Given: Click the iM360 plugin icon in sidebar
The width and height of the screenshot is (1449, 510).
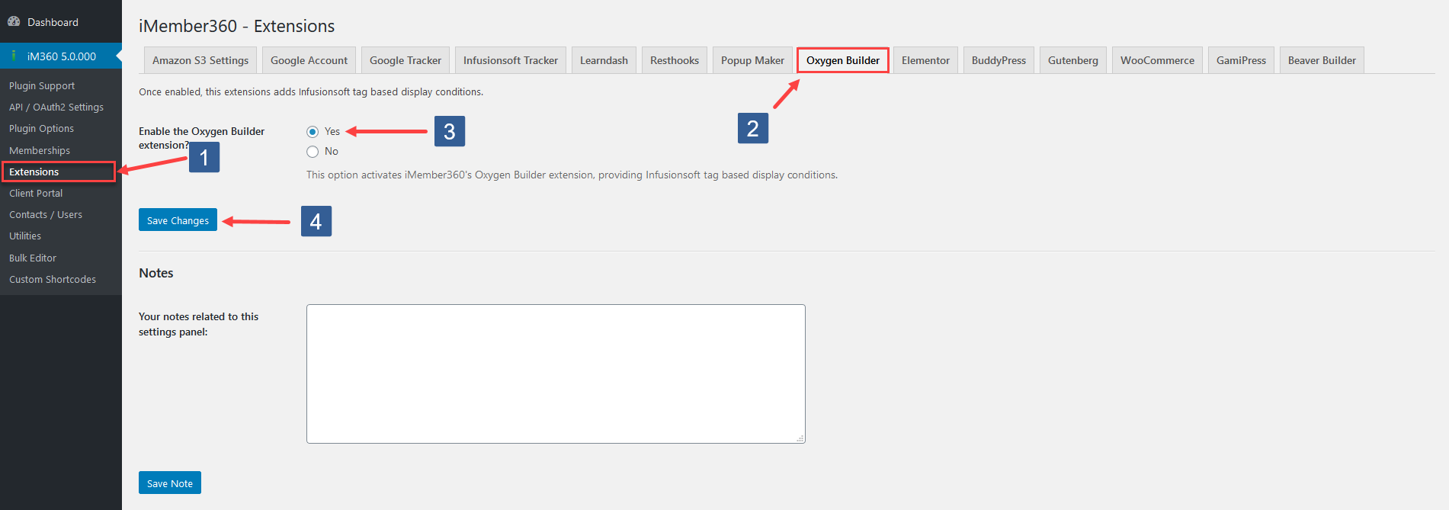Looking at the screenshot, I should tap(14, 56).
